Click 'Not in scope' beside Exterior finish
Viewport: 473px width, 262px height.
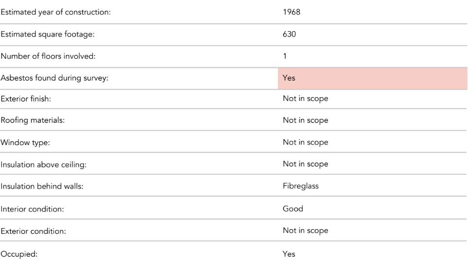tap(305, 98)
